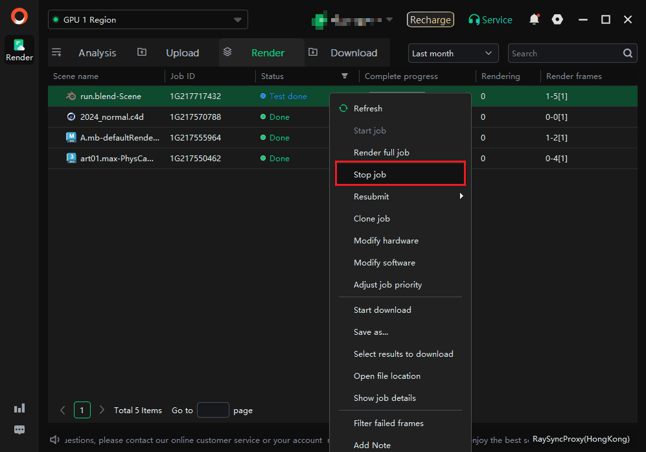The width and height of the screenshot is (646, 452).
Task: Switch to the Download tab
Action: click(353, 53)
